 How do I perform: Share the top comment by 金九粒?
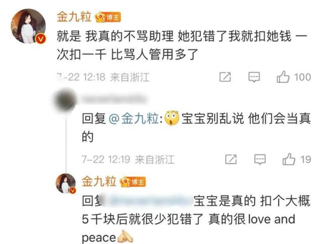pos(225,77)
